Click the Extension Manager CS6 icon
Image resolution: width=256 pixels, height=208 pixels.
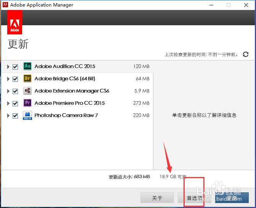27,91
